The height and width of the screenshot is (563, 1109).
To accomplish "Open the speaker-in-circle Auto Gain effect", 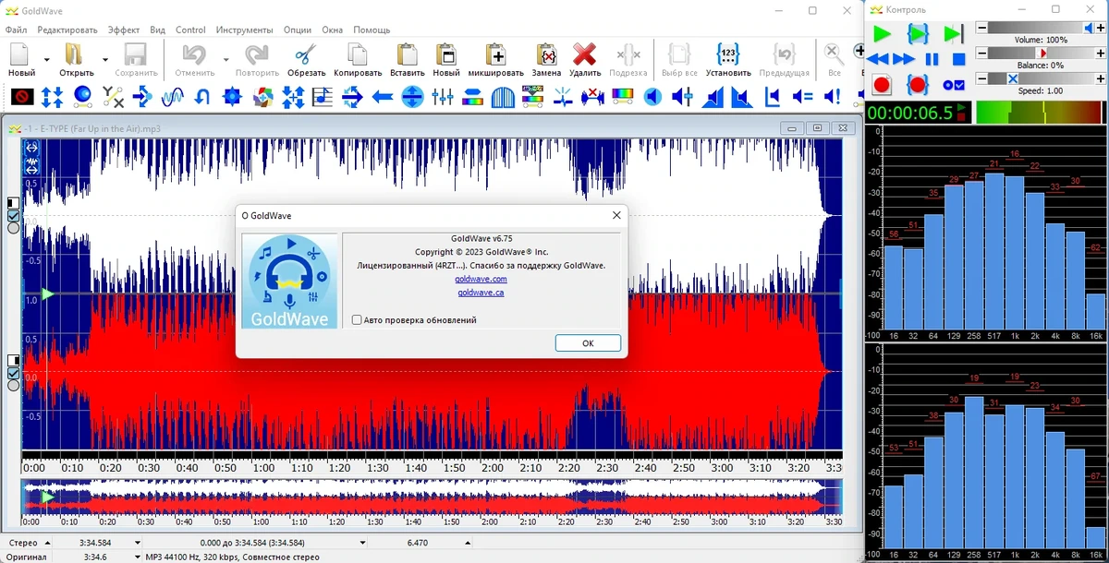I will [x=653, y=95].
